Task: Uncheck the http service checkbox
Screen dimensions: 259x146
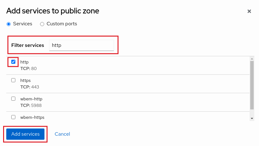Action: pyautogui.click(x=13, y=62)
